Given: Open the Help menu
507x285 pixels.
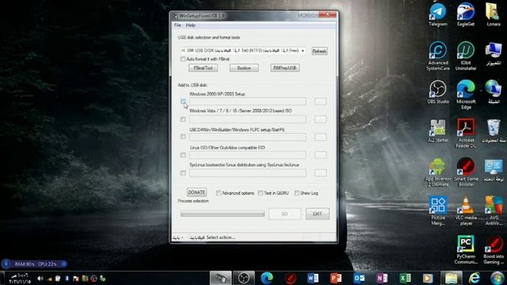Looking at the screenshot, I should click(190, 25).
